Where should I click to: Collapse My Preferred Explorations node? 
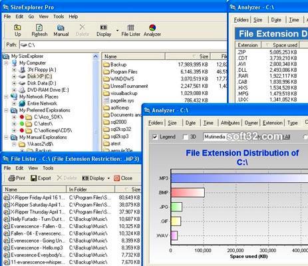click(6, 110)
